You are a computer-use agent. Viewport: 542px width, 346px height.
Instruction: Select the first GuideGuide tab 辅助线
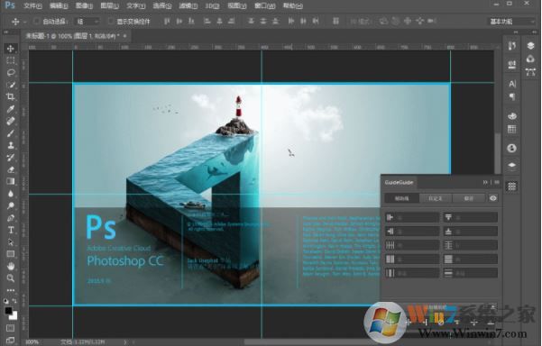[401, 198]
